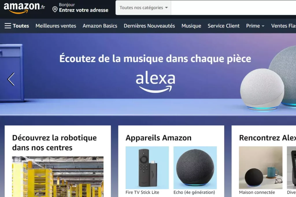This screenshot has height=197, width=296.
Task: Open Amazon Basics from the navigation bar
Action: pos(100,26)
